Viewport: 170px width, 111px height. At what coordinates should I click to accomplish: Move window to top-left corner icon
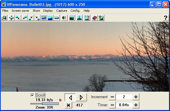pyautogui.click(x=18, y=18)
